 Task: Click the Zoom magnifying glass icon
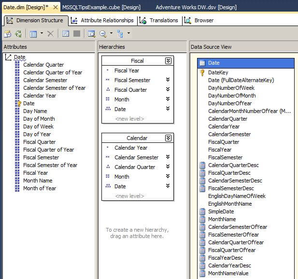click(103, 34)
